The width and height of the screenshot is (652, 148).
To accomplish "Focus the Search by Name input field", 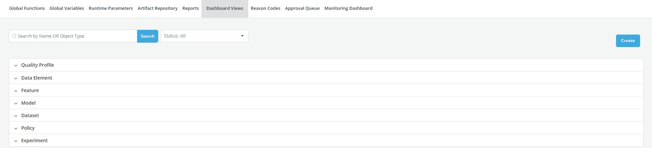I will (76, 36).
